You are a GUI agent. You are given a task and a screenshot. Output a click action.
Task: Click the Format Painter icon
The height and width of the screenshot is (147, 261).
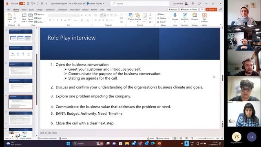15,22
